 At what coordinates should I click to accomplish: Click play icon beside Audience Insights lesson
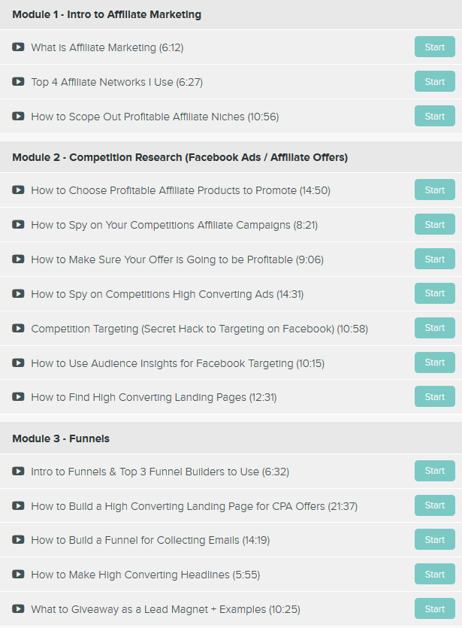tap(18, 363)
